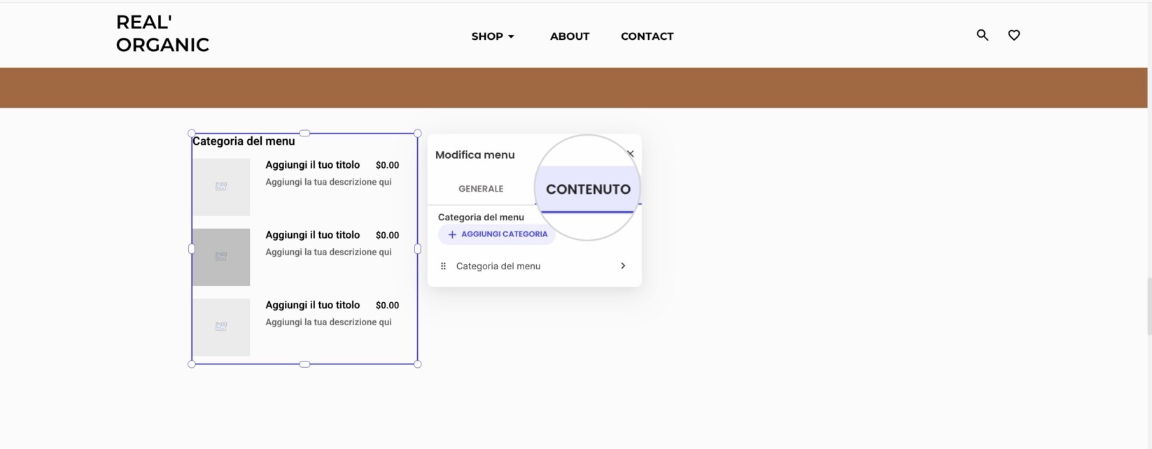Open the CONTACT page
Screen dimensions: 1152x449
(647, 36)
